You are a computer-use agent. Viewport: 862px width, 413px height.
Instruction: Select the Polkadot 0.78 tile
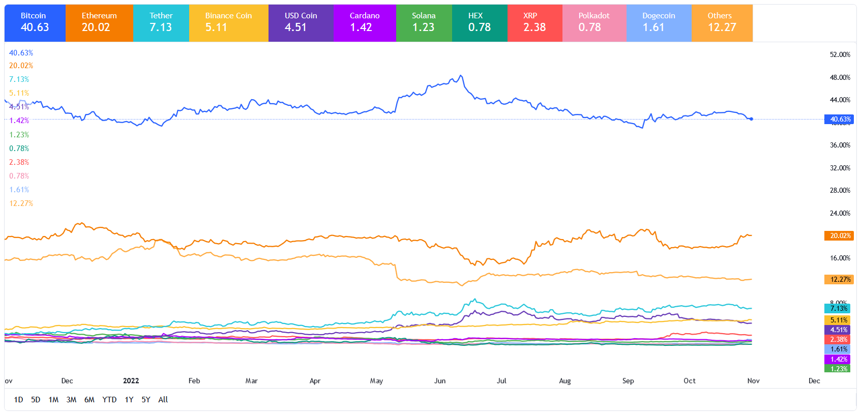click(594, 23)
